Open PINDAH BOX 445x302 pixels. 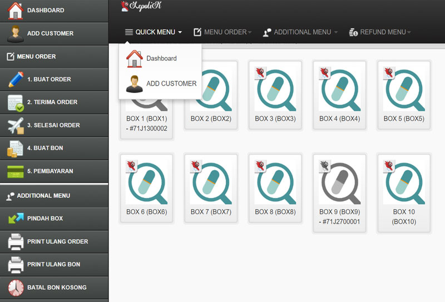pos(54,219)
